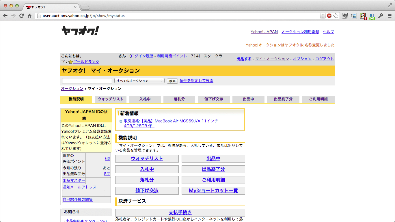Click the 8回 remaining free listings link

click(107, 174)
